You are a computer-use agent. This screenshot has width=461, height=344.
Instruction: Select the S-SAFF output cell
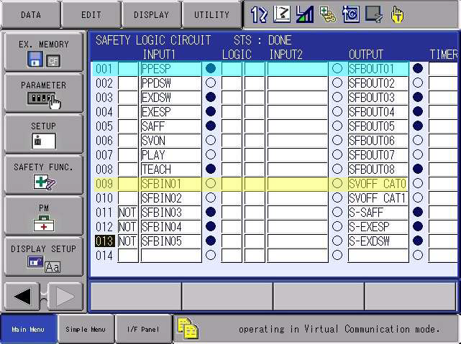point(378,212)
